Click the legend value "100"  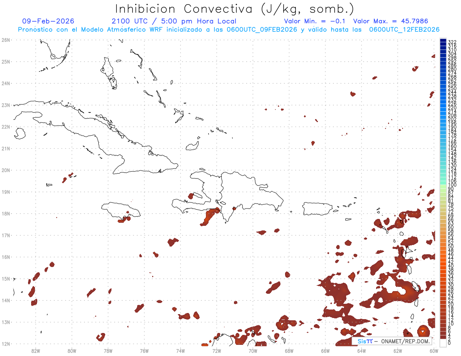[x=452, y=185]
